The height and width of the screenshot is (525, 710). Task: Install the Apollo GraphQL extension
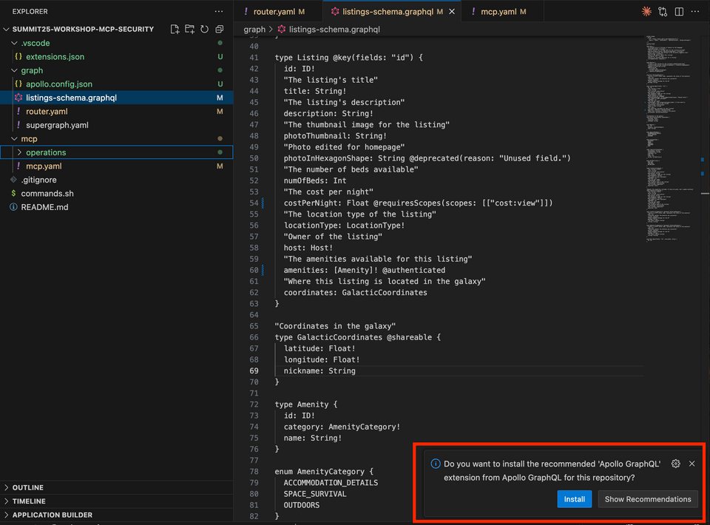tap(574, 498)
